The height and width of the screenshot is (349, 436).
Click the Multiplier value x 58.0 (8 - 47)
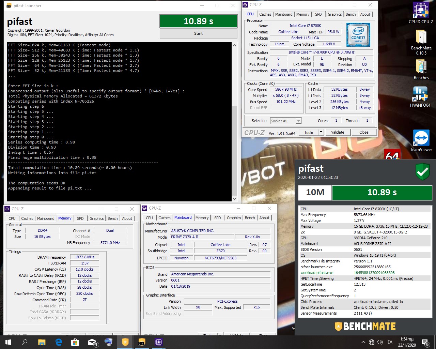click(286, 95)
